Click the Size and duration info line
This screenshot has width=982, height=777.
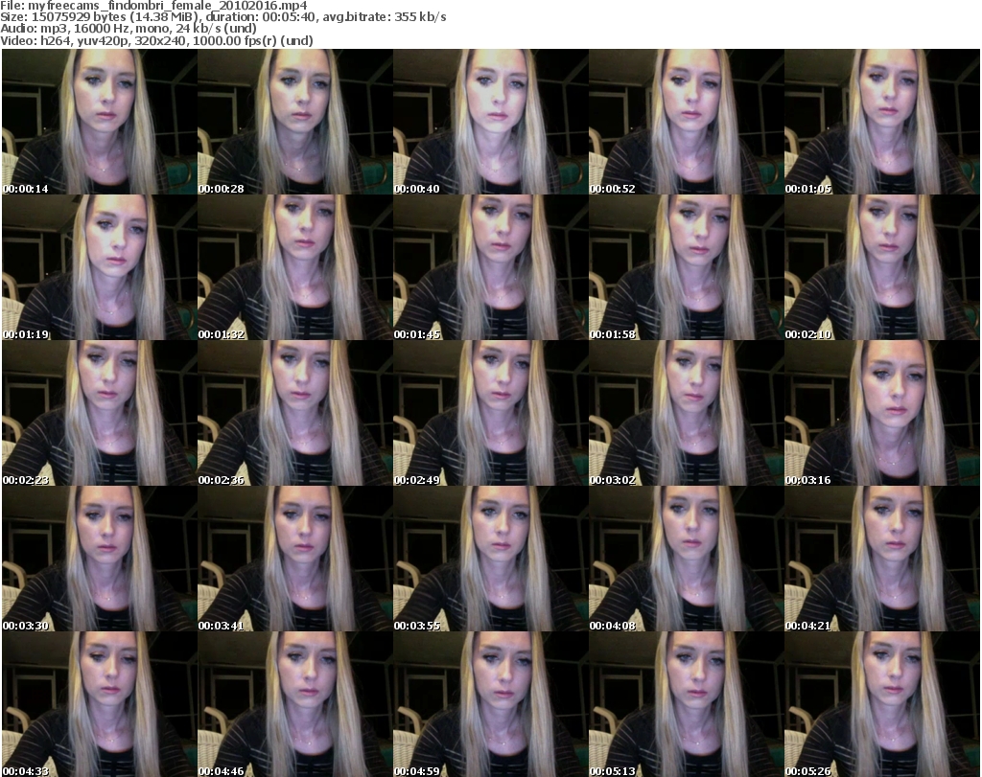click(x=222, y=17)
